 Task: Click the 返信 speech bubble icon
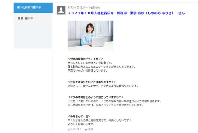tap(86, 129)
